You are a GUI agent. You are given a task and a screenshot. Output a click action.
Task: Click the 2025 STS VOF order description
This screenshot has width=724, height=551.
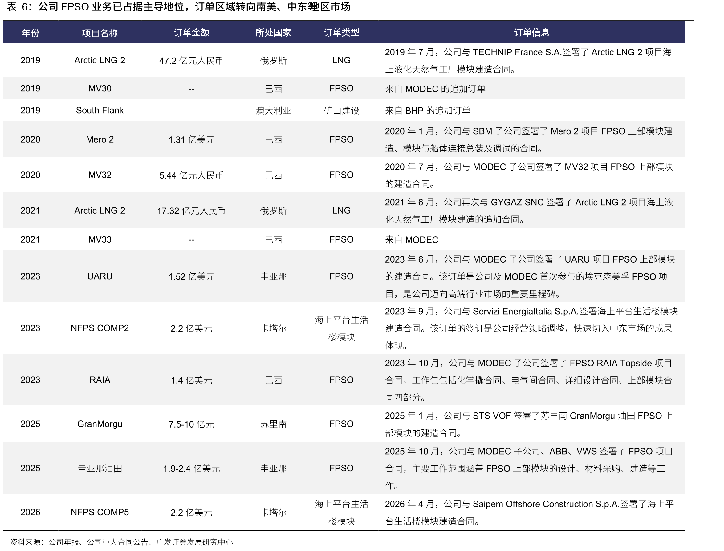pyautogui.click(x=529, y=424)
